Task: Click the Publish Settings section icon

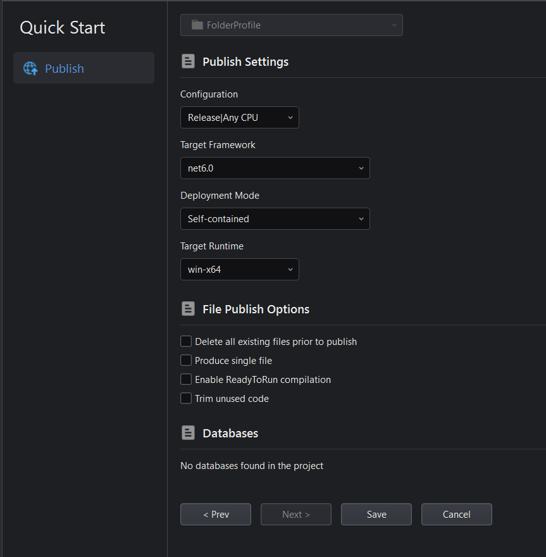Action: click(188, 61)
